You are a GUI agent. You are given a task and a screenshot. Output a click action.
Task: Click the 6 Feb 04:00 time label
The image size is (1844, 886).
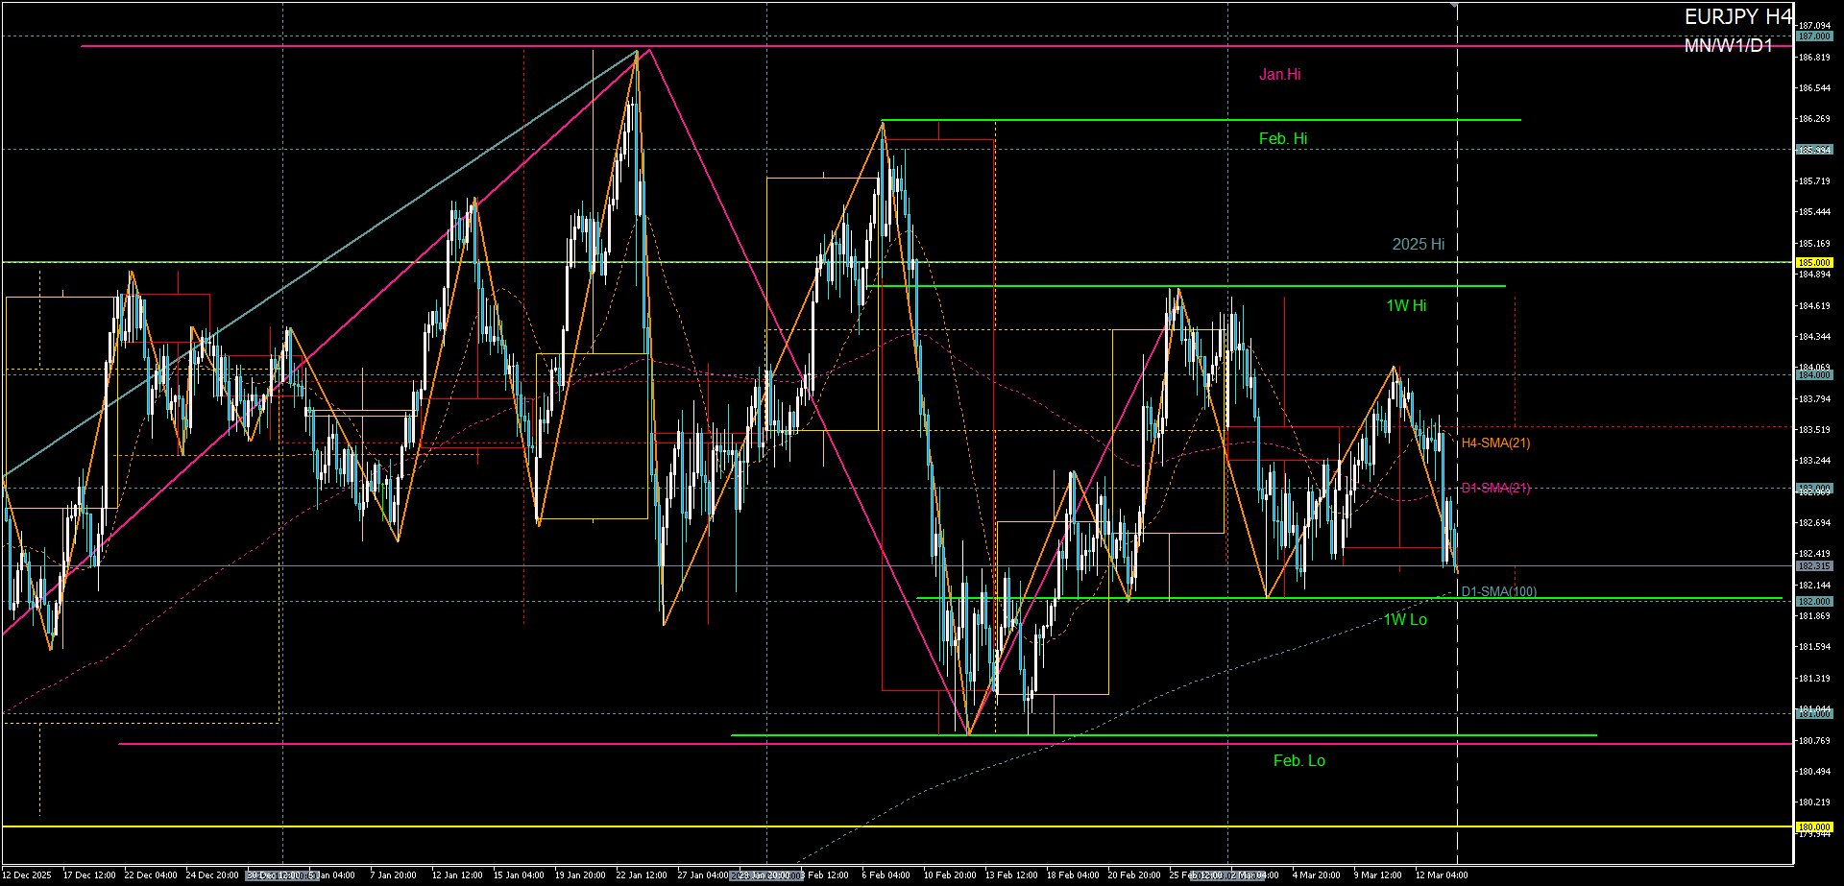[x=886, y=875]
